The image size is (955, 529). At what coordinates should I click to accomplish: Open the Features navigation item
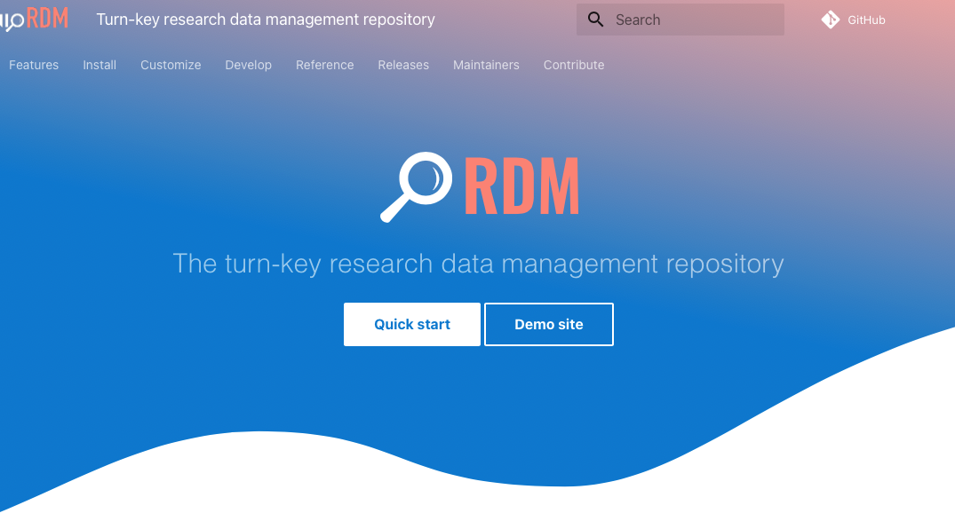coord(34,65)
